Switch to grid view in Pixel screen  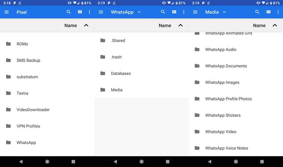click(80, 12)
